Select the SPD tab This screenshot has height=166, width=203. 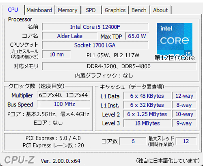click(x=91, y=10)
